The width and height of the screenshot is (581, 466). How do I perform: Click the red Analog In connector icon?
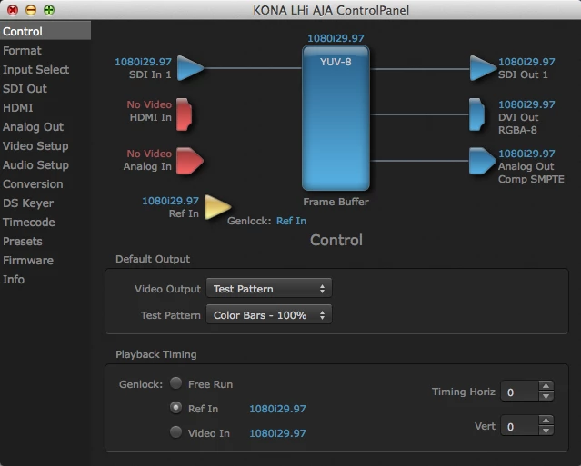(x=189, y=161)
